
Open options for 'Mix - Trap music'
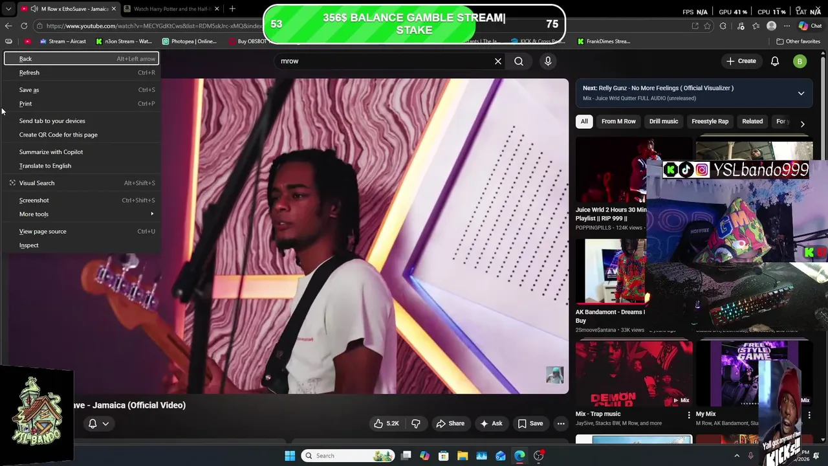pos(689,415)
